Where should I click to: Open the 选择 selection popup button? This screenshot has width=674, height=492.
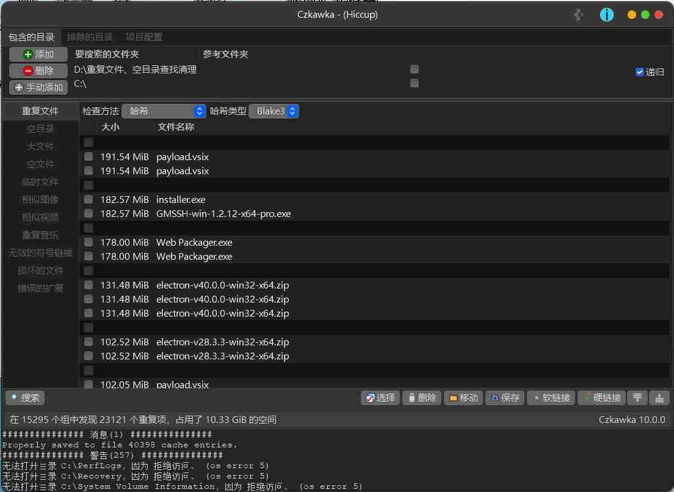pos(380,398)
